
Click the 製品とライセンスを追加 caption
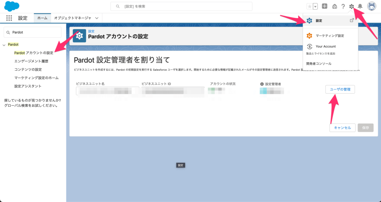[320, 54]
